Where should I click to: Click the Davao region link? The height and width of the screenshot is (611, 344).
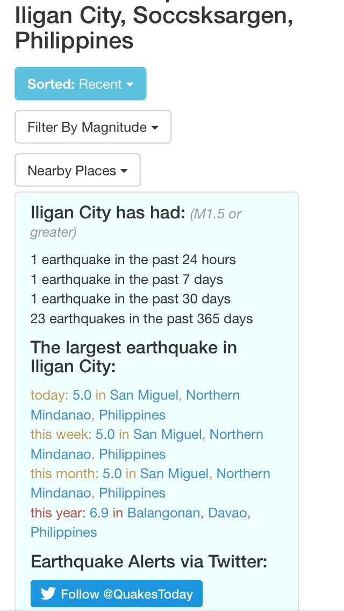[x=227, y=513]
